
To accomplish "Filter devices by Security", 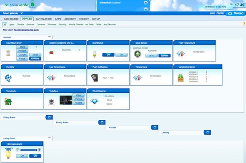I will [63, 25].
